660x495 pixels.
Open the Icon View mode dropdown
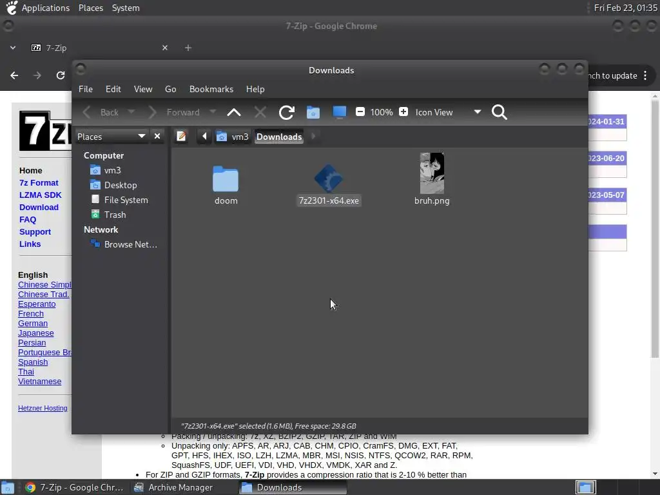point(448,112)
